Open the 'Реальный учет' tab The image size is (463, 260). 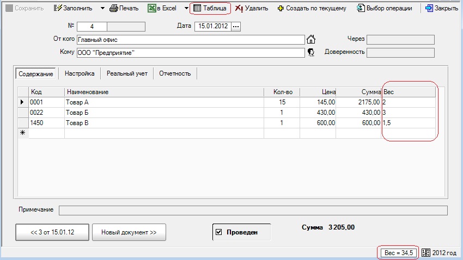pyautogui.click(x=127, y=73)
